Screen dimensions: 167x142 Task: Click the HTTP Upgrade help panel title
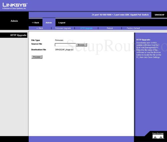point(143,40)
